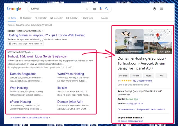Viewport: 178px width, 126px height.
Task: Open the İletişim sitelink
Action: pos(62,88)
